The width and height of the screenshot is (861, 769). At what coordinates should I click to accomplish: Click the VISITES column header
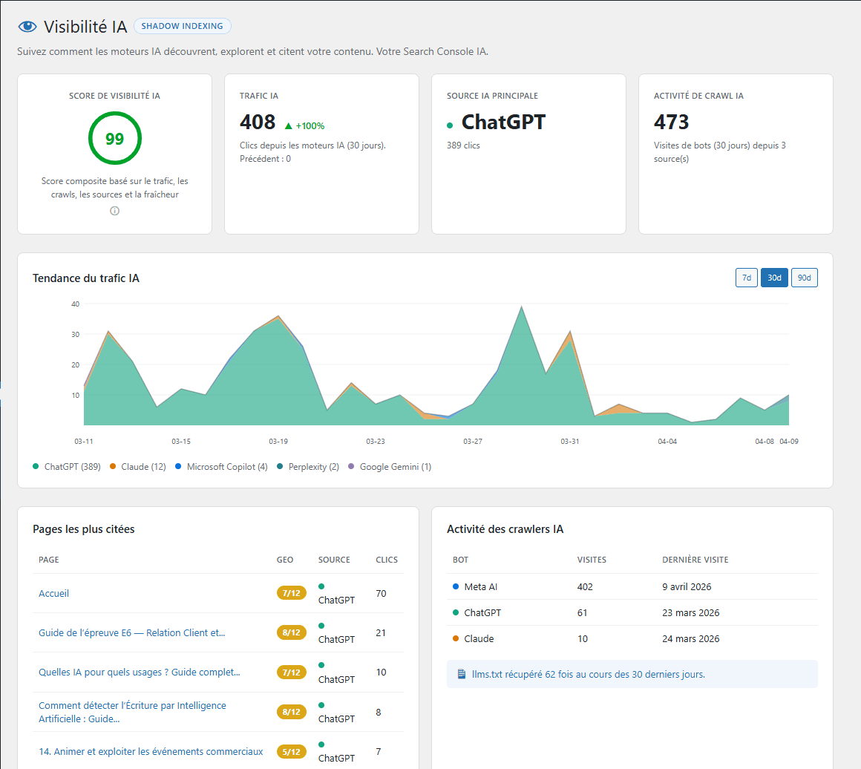[x=592, y=560]
